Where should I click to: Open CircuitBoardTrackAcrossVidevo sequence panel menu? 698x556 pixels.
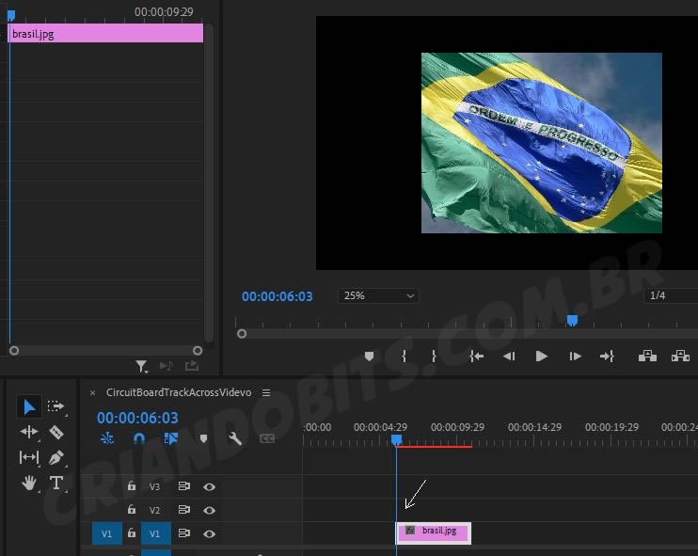pyautogui.click(x=266, y=392)
